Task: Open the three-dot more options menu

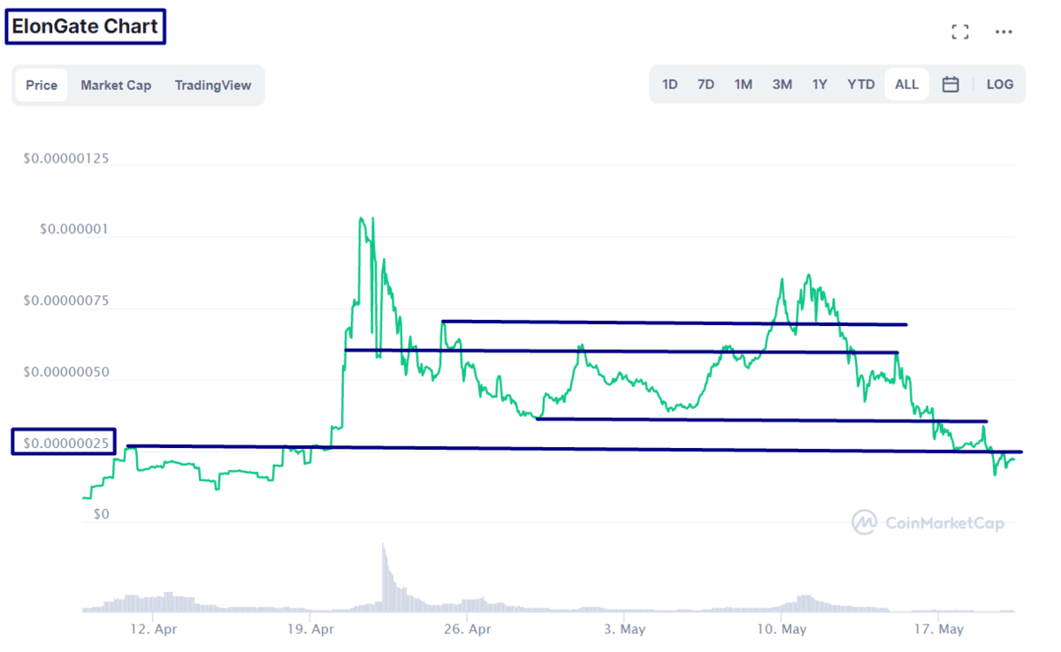Action: click(1004, 32)
